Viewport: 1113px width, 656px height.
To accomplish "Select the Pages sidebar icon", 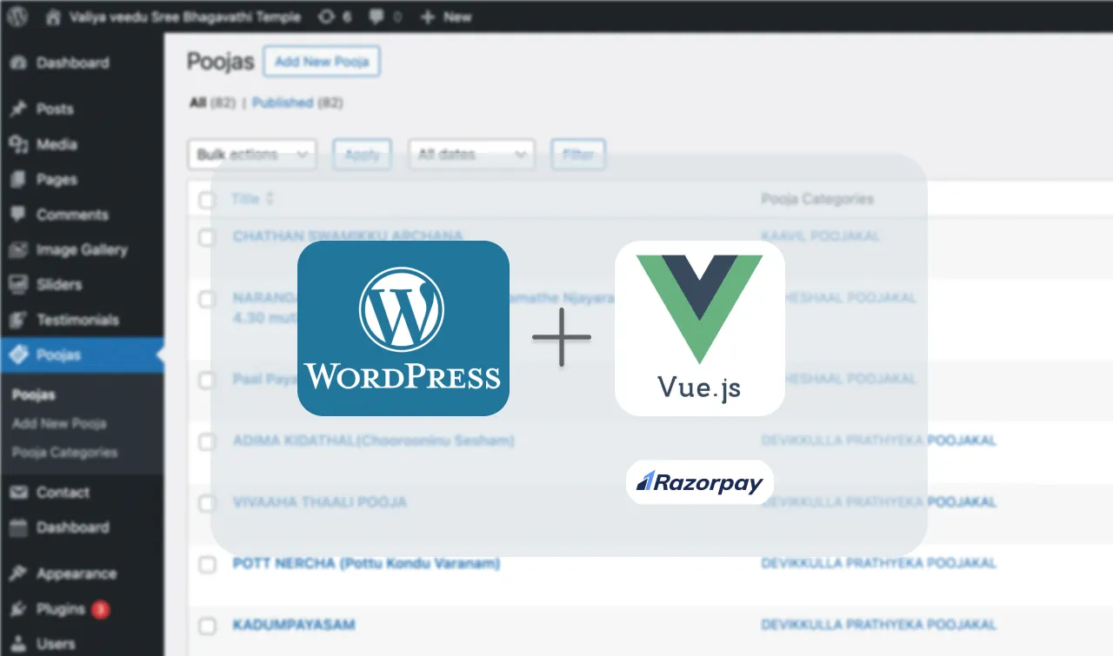I will 19,180.
